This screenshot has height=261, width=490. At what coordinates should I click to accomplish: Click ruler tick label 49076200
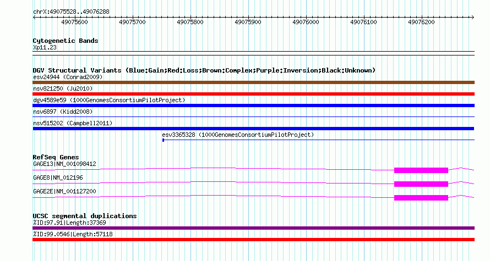[x=421, y=22]
